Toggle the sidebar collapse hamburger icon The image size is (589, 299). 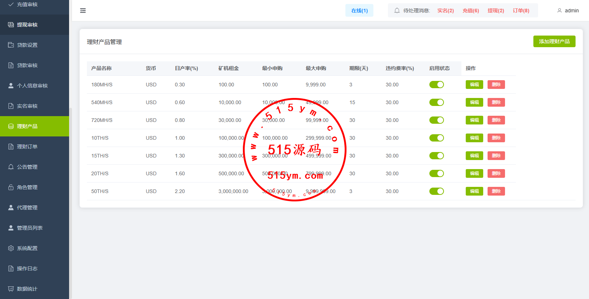click(83, 11)
